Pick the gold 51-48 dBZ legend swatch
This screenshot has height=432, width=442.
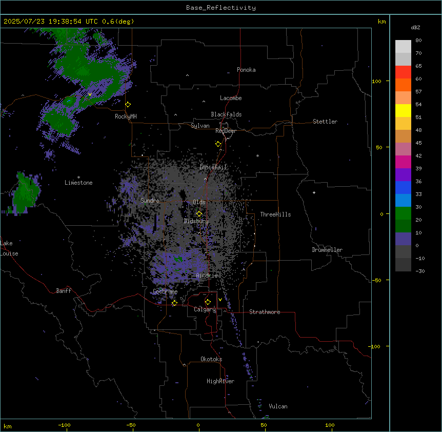[x=403, y=124]
